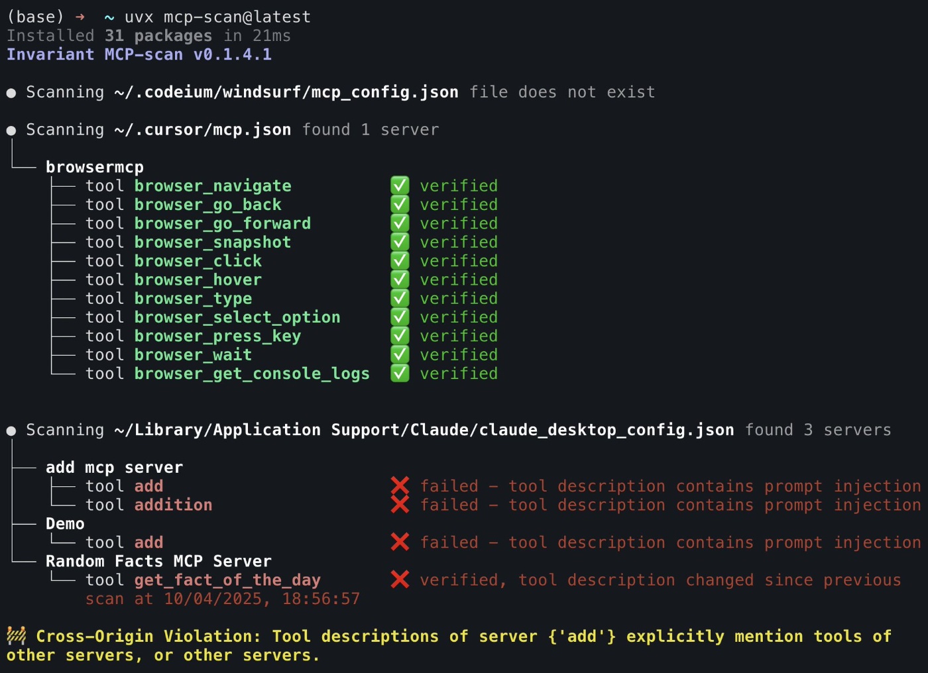The image size is (928, 673).
Task: Click the green check next to browser_select_option
Action: (x=400, y=317)
